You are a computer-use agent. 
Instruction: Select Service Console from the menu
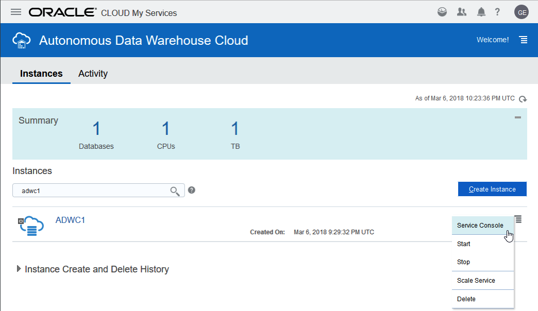coord(483,226)
